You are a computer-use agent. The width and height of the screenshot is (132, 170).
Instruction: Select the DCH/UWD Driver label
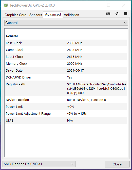coord(18,77)
